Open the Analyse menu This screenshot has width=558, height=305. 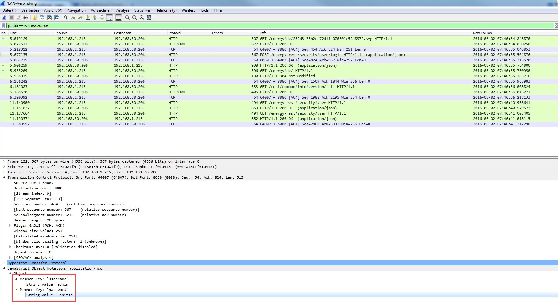(x=123, y=10)
